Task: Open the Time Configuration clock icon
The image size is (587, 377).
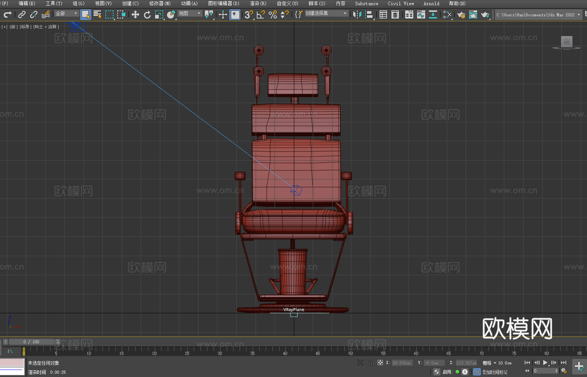Action: coord(564,371)
